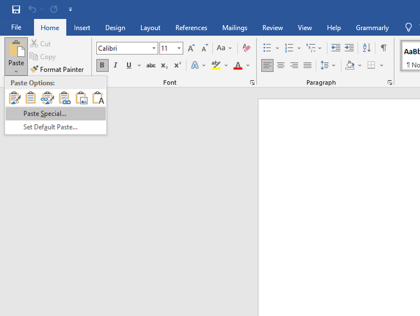Select Justify alignment
The height and width of the screenshot is (316, 420).
tap(307, 65)
